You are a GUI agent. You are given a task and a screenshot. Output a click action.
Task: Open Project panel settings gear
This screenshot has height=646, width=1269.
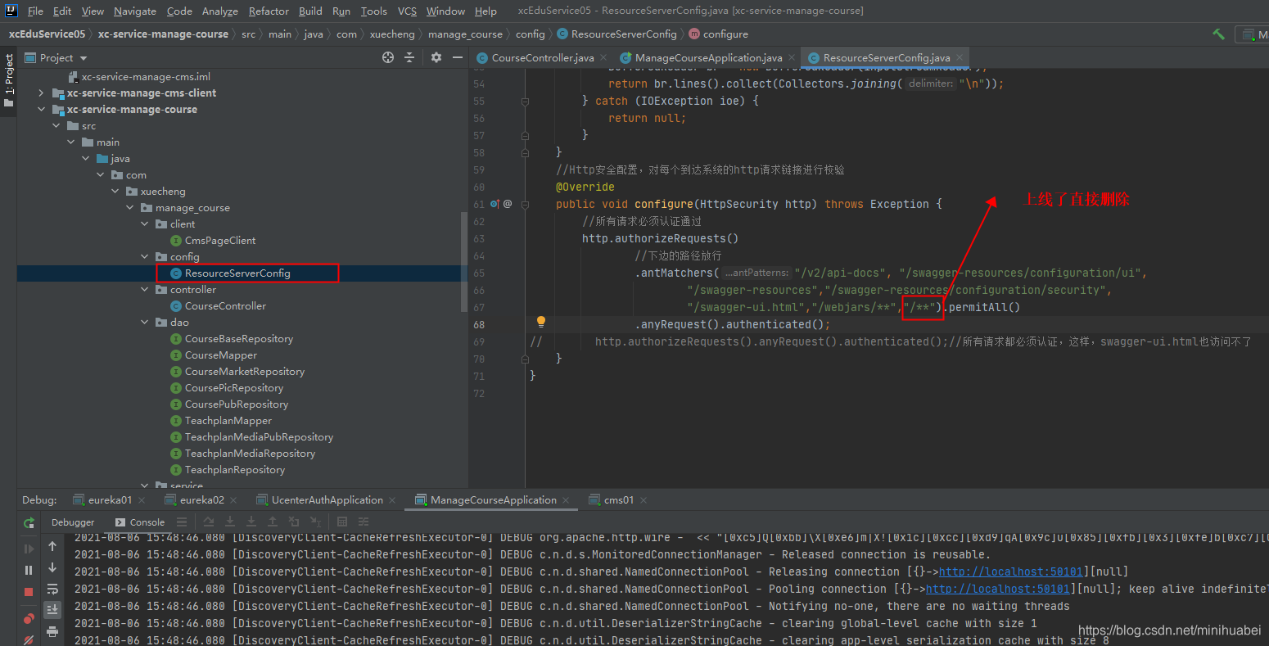(436, 57)
